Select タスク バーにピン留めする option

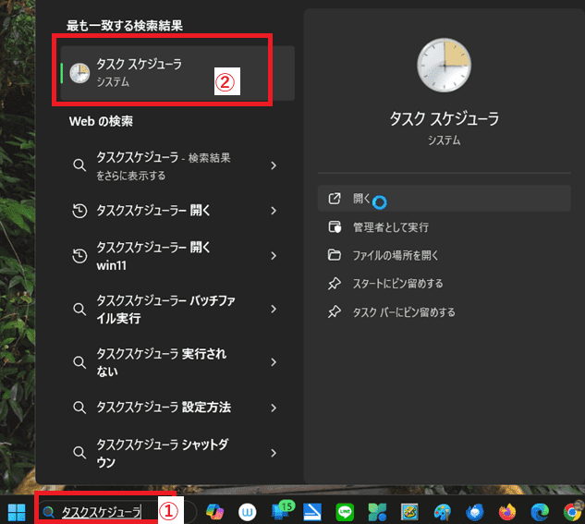click(403, 312)
